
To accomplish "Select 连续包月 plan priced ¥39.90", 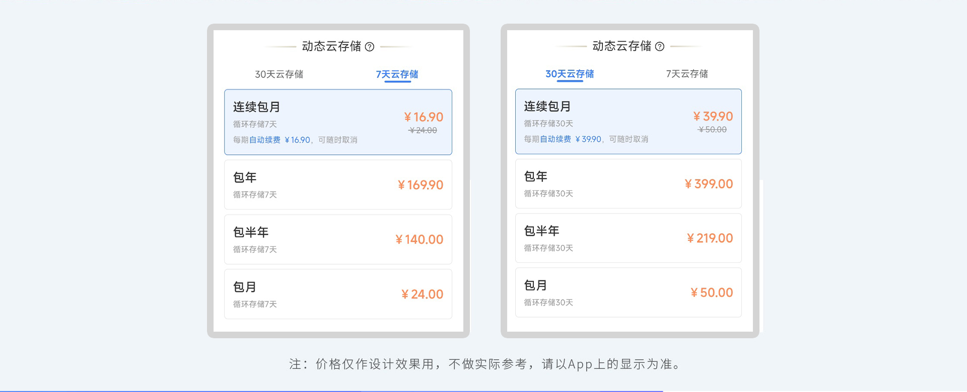I will click(x=628, y=122).
